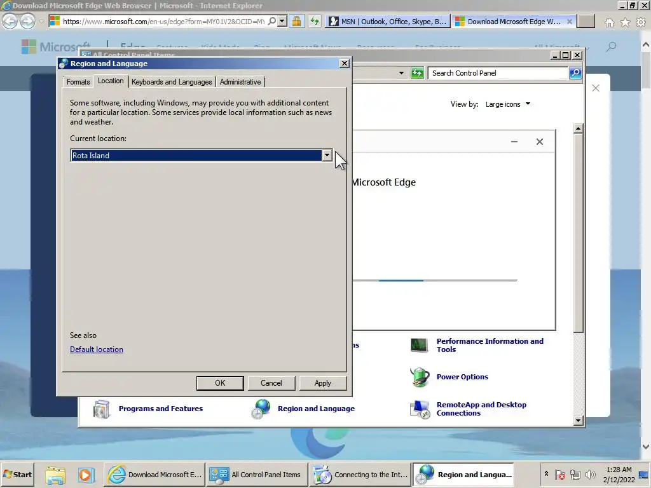Click the Edge installer progress bar
Viewport: 651px width, 488px height.
[435, 280]
